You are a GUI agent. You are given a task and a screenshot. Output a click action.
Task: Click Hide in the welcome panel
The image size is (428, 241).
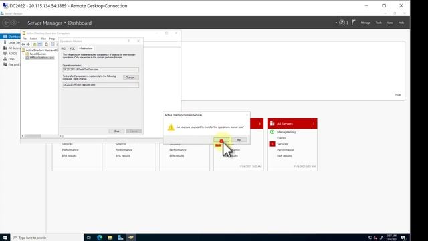pos(398,95)
